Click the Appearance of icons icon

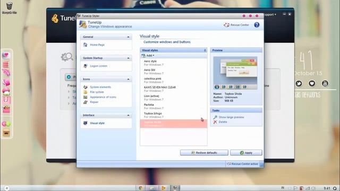pos(85,97)
